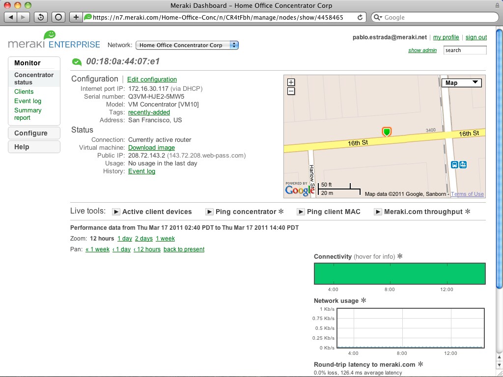Screen dimensions: 503x377
Task: Open the Network selection dropdown
Action: coord(187,45)
